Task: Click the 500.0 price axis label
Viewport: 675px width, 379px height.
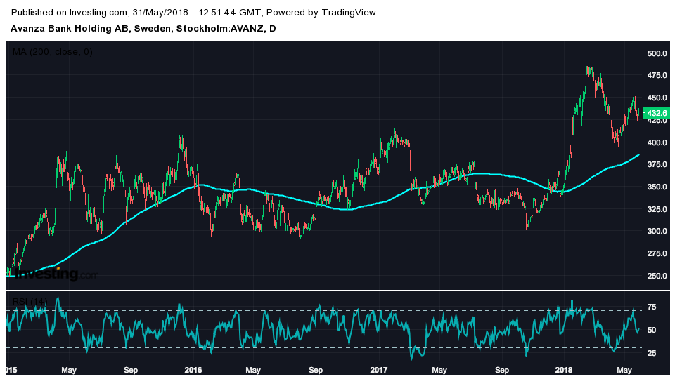Action: 657,53
